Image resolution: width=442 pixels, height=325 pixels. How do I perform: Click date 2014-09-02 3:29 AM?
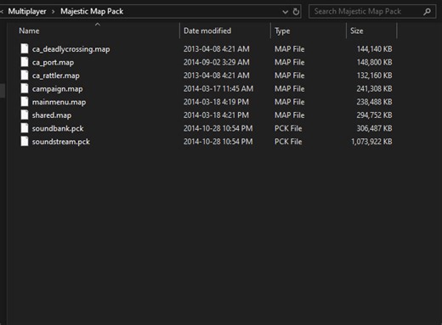click(217, 62)
